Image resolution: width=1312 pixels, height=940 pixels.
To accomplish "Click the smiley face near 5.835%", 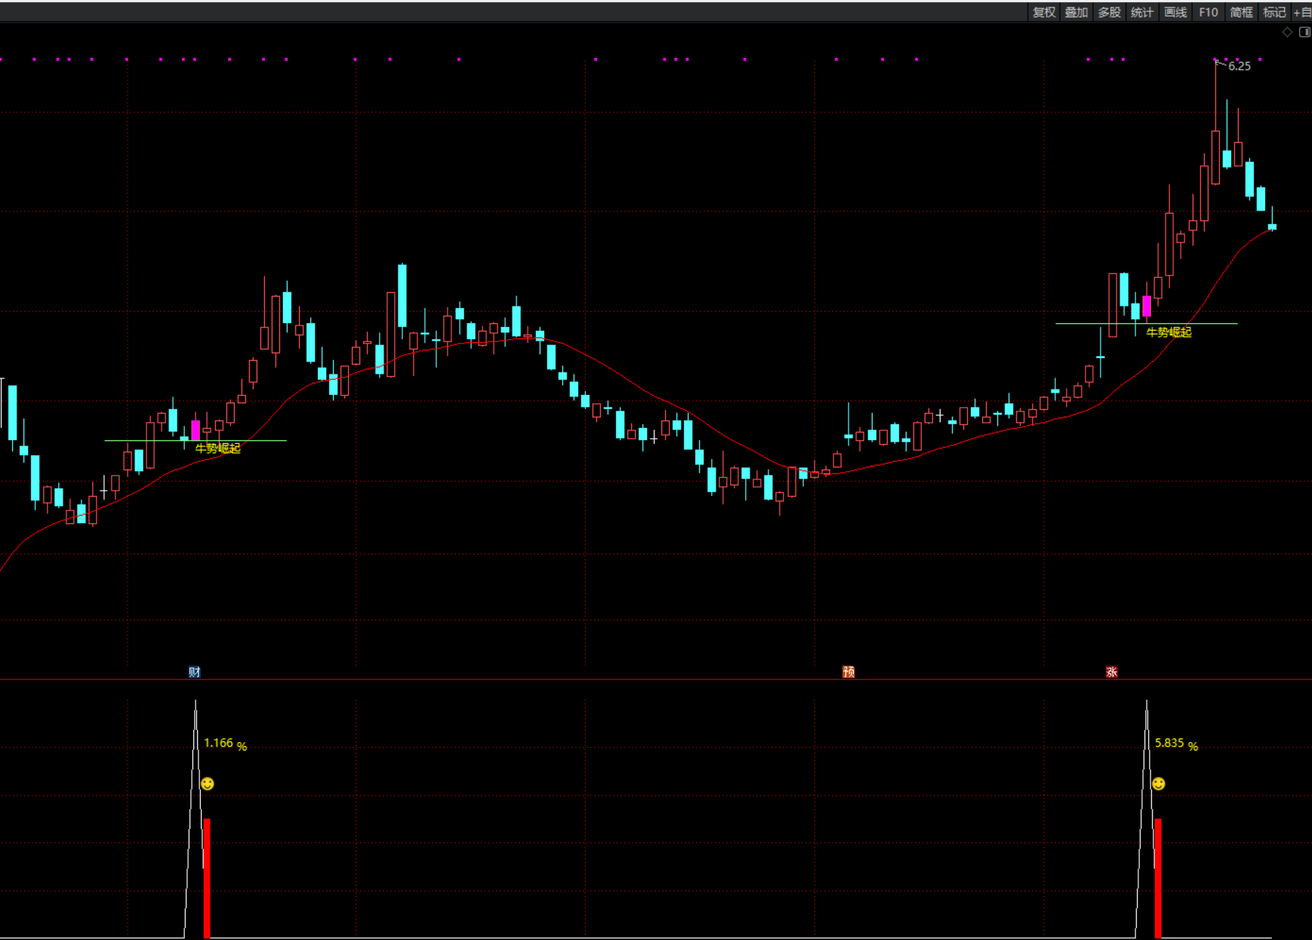I will (x=1159, y=784).
